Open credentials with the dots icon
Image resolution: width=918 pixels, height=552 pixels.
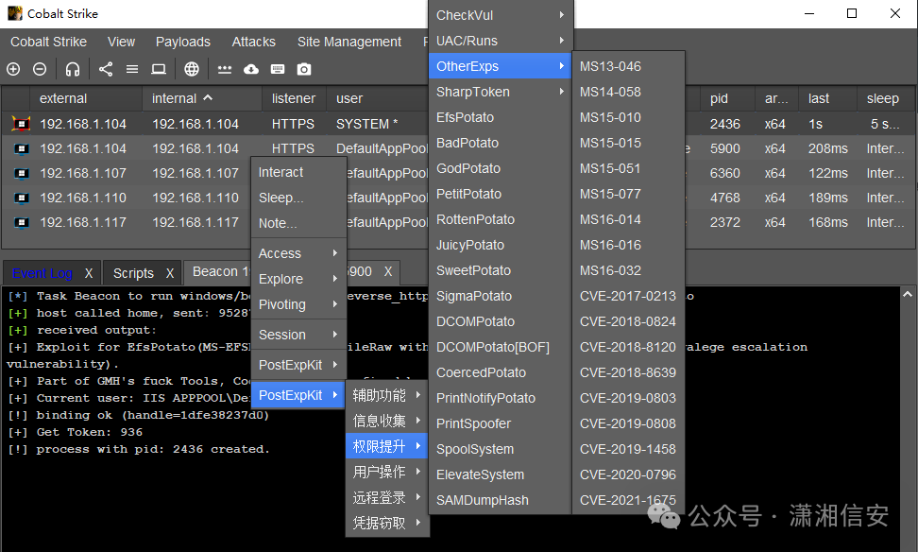click(x=225, y=69)
